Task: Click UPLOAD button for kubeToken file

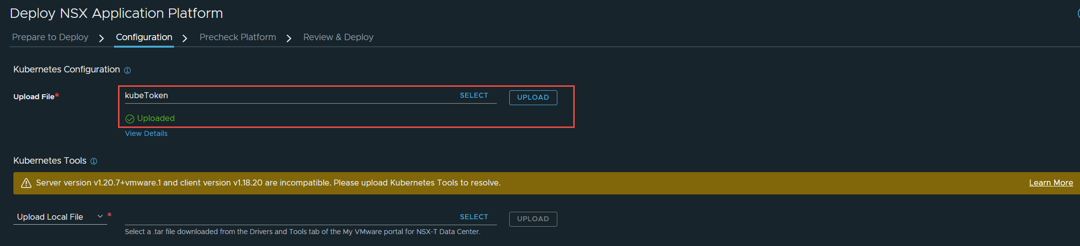Action: pyautogui.click(x=533, y=97)
